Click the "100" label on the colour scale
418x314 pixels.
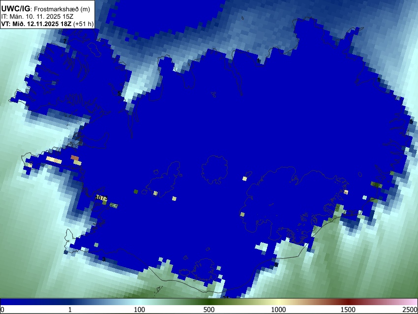coord(139,310)
